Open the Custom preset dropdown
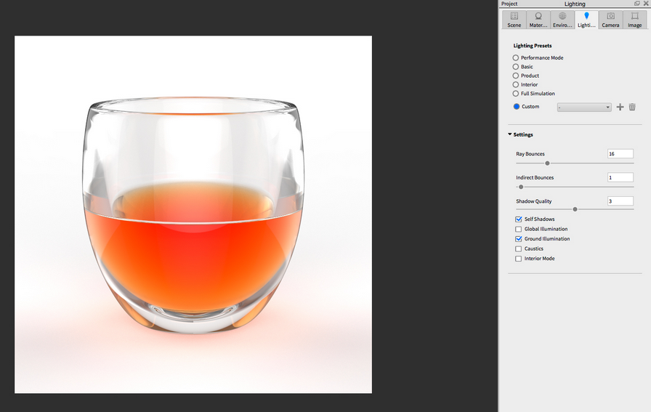 click(584, 108)
